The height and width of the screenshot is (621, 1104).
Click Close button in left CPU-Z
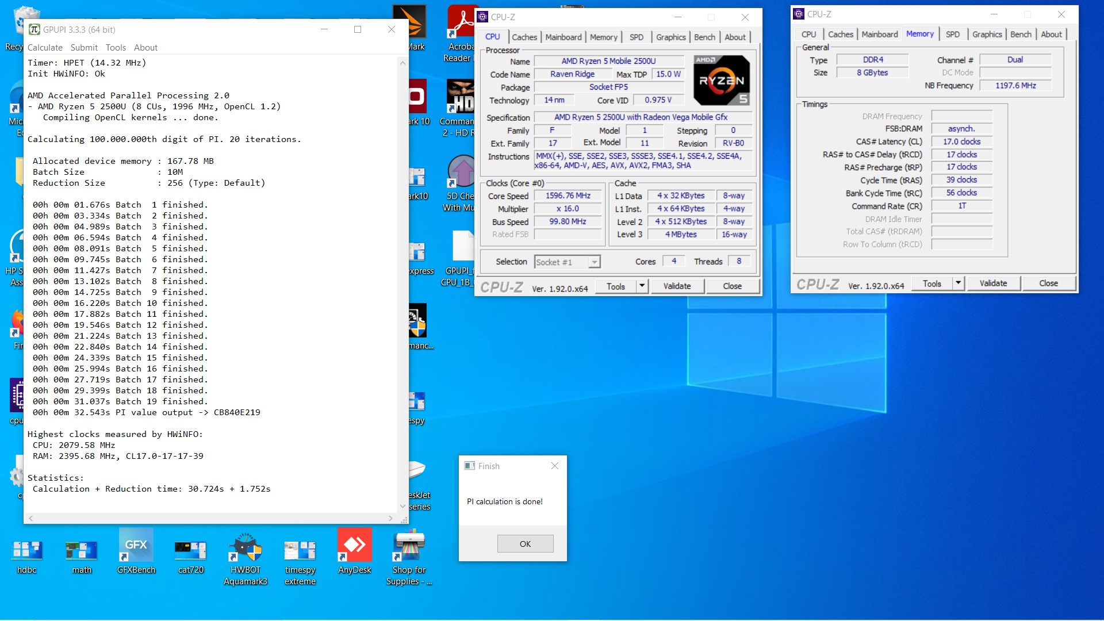[733, 286]
